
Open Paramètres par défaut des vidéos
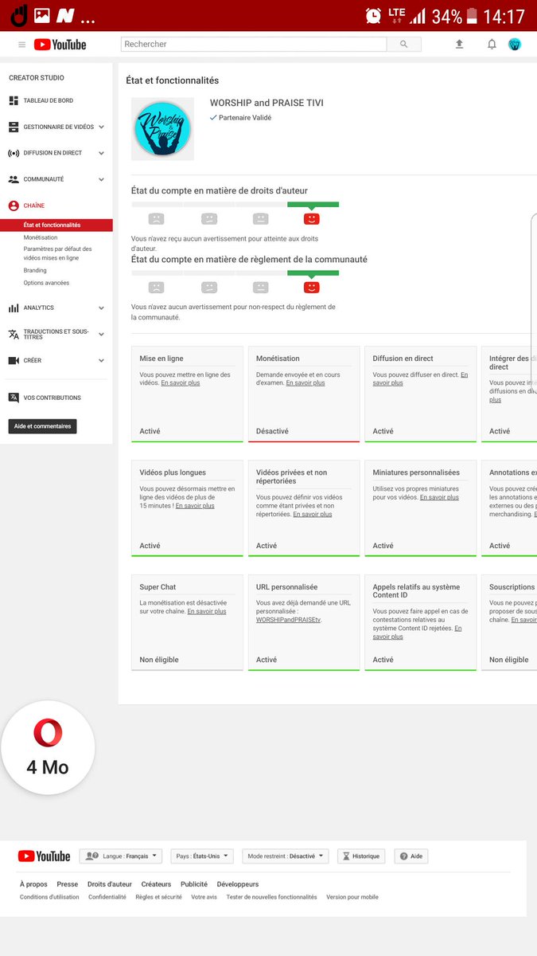pyautogui.click(x=57, y=253)
